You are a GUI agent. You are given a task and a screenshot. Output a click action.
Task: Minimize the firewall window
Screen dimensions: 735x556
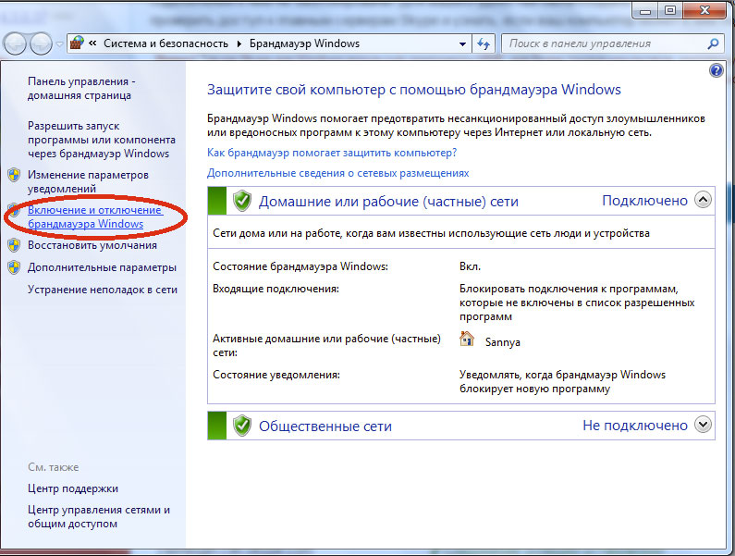point(645,10)
